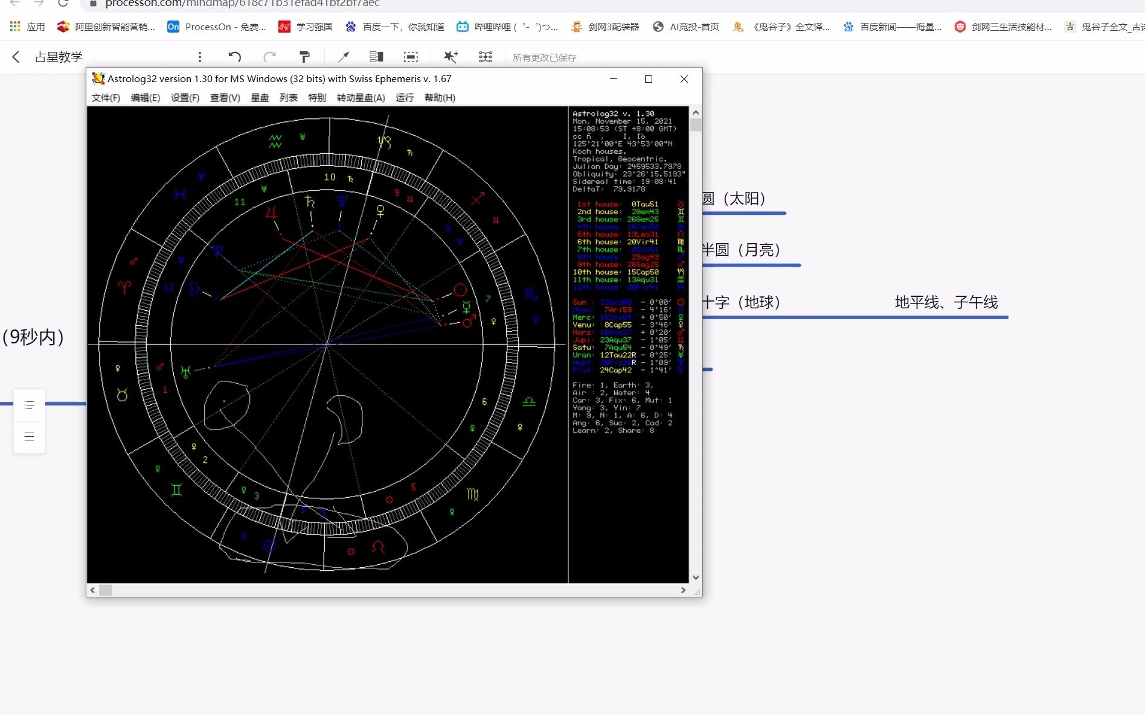Open the 特别 menu in Astrolog32
The image size is (1145, 715).
click(317, 98)
